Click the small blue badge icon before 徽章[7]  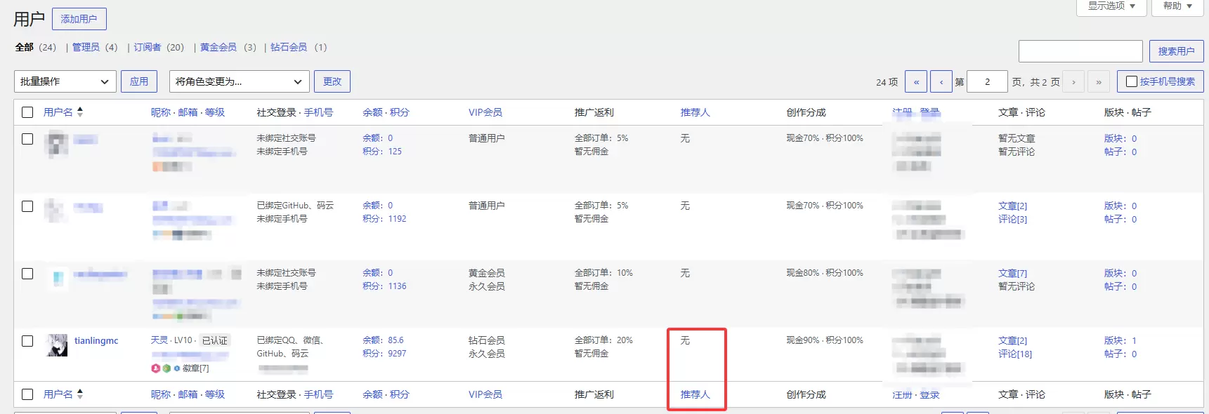[177, 368]
